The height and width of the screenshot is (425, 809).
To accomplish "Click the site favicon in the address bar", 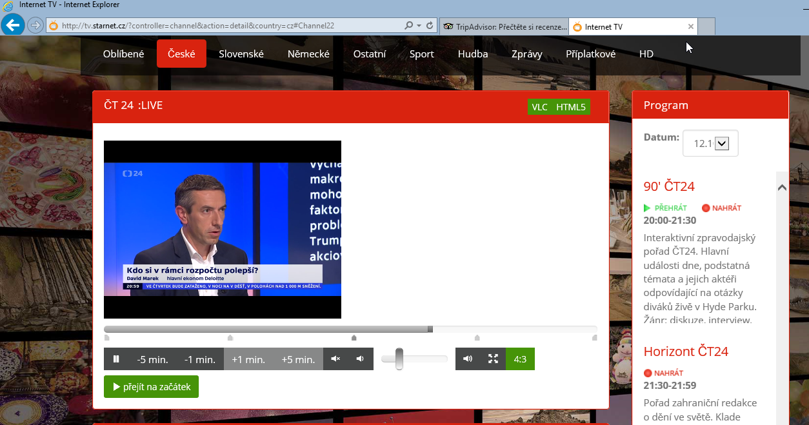I will click(x=53, y=26).
